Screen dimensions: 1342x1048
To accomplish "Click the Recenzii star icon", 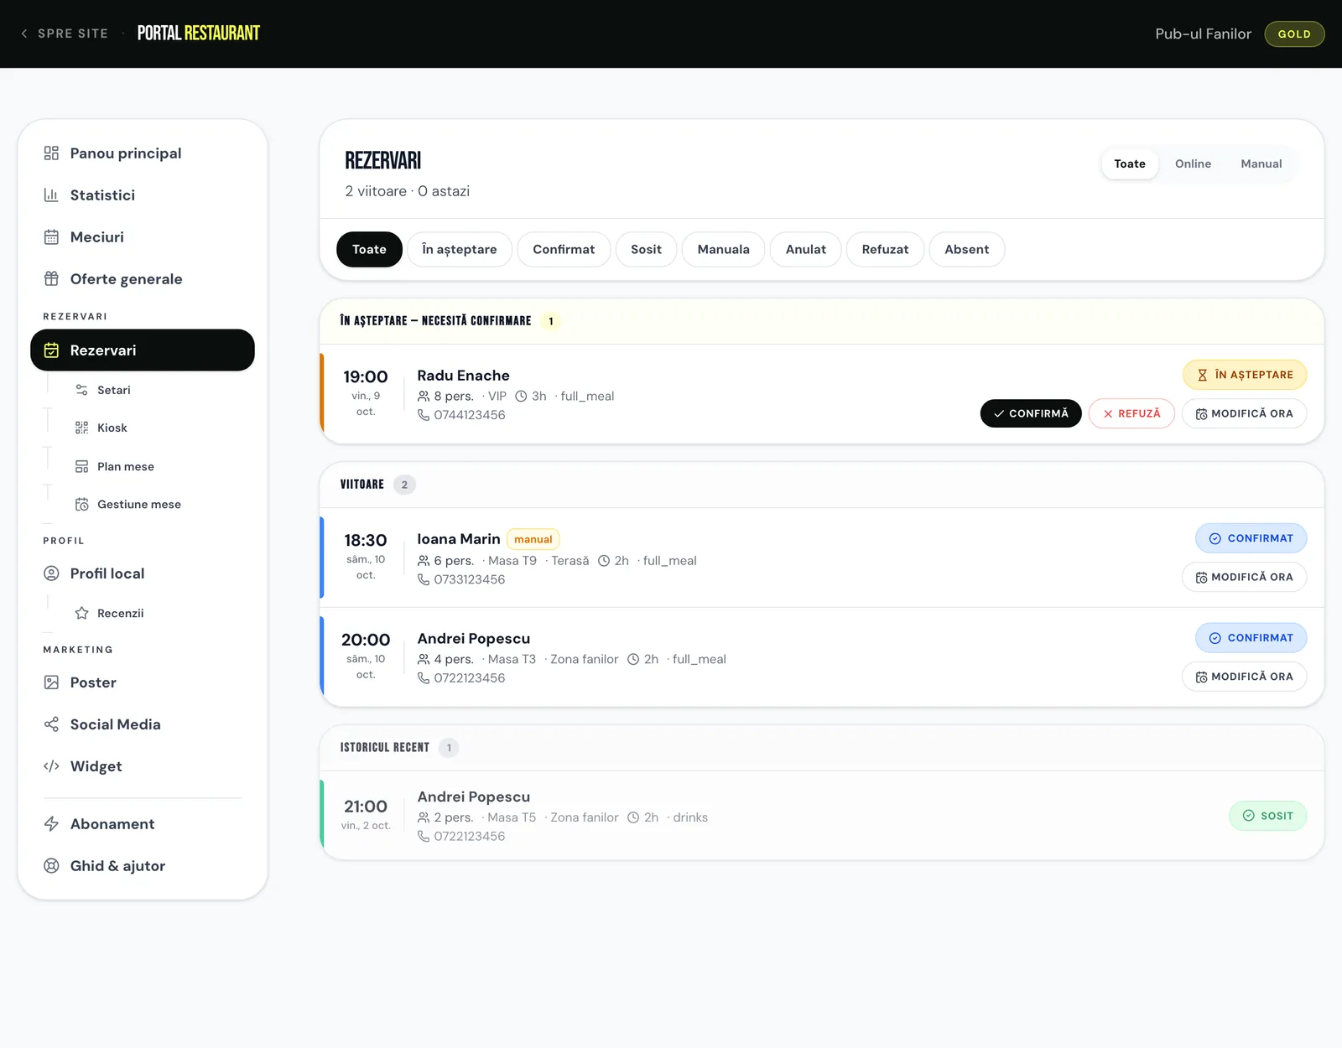I will point(81,614).
